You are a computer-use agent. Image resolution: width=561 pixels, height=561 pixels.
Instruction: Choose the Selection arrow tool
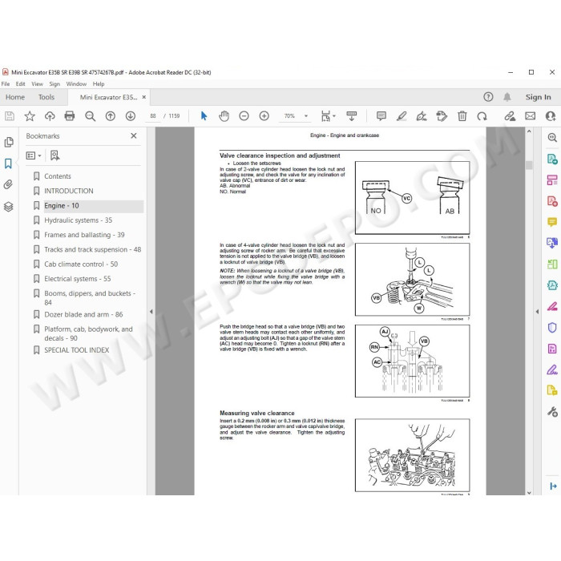click(x=204, y=116)
